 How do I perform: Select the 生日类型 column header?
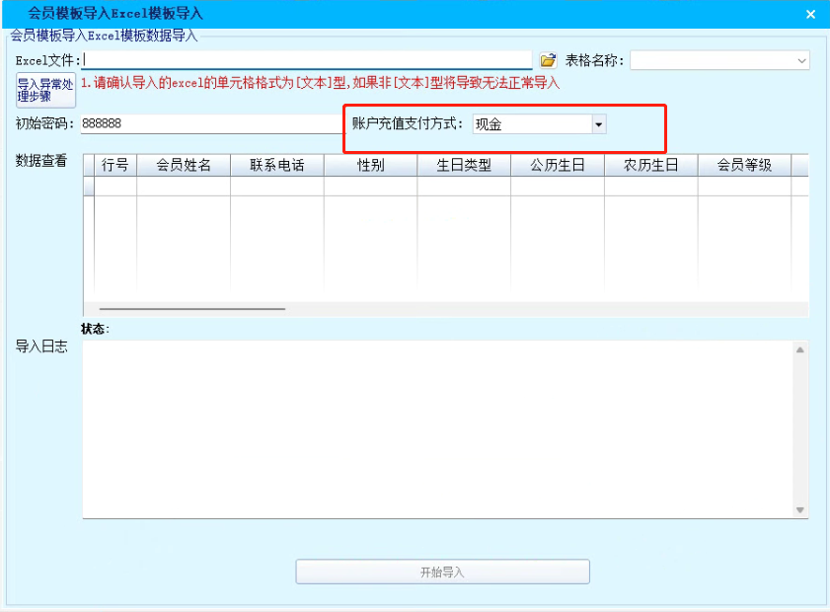click(464, 165)
